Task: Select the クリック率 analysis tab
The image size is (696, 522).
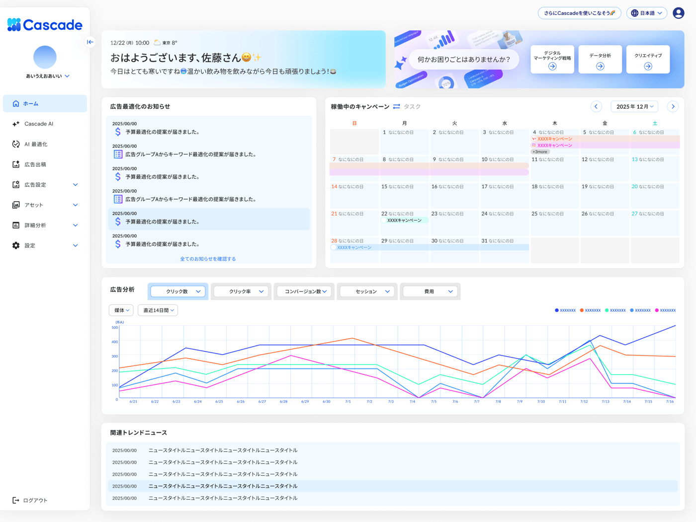Action: [x=241, y=292]
